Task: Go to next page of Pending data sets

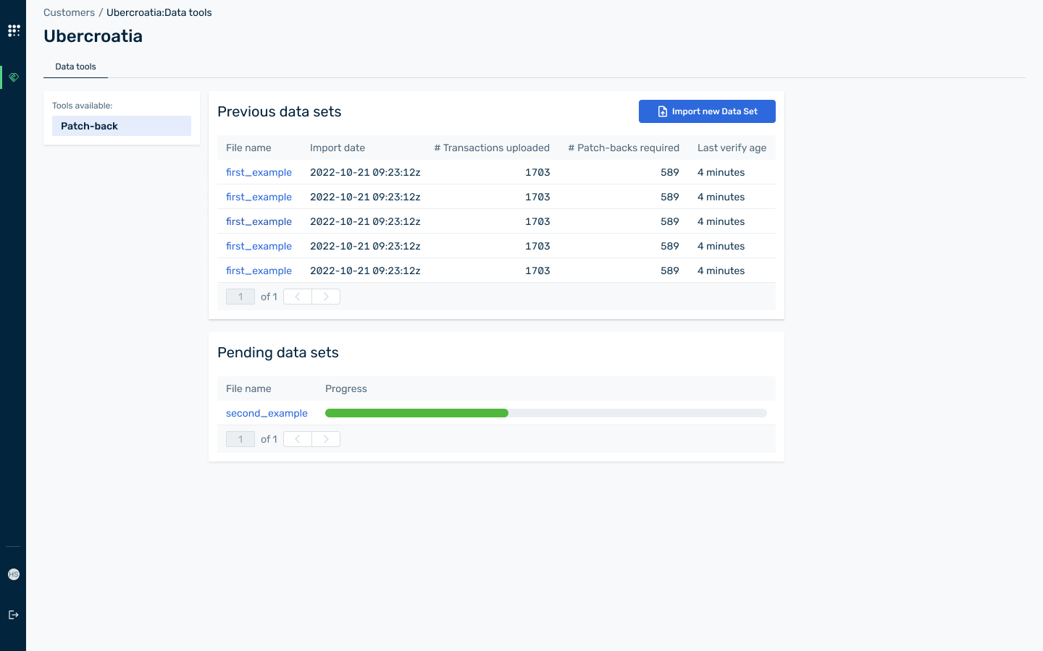Action: [326, 439]
